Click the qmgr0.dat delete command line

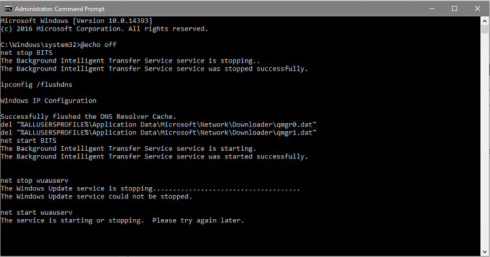(159, 125)
